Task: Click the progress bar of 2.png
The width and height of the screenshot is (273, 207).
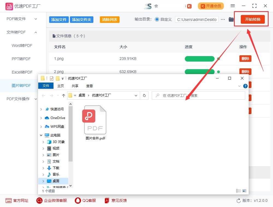Action: (200, 72)
